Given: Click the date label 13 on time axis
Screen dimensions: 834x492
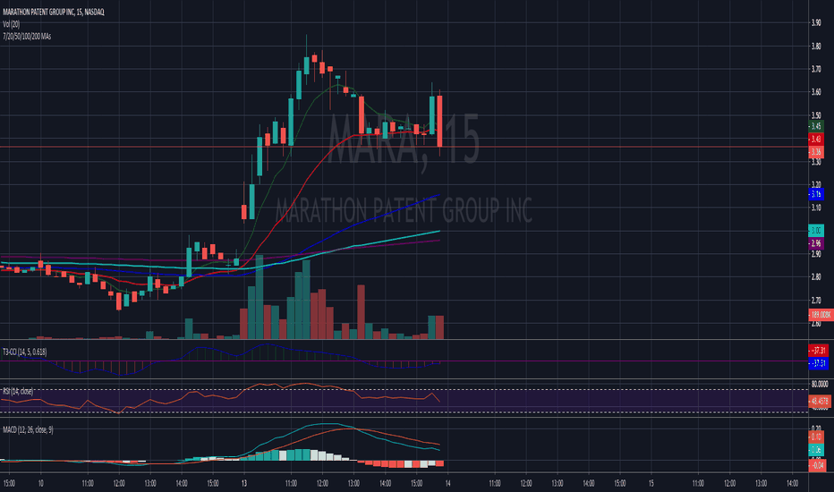Looking at the screenshot, I should pyautogui.click(x=244, y=483).
